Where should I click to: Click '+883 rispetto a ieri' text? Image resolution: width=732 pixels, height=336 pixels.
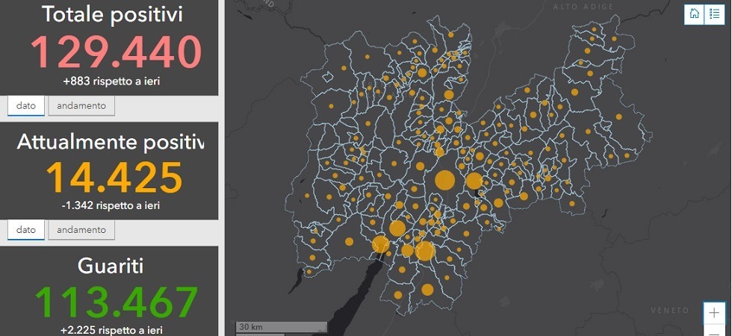111,81
